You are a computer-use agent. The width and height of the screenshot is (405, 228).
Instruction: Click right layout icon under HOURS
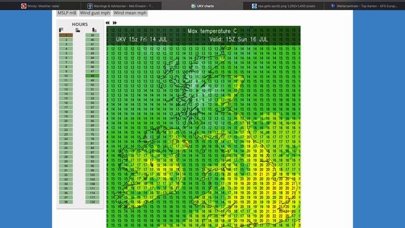94,30
